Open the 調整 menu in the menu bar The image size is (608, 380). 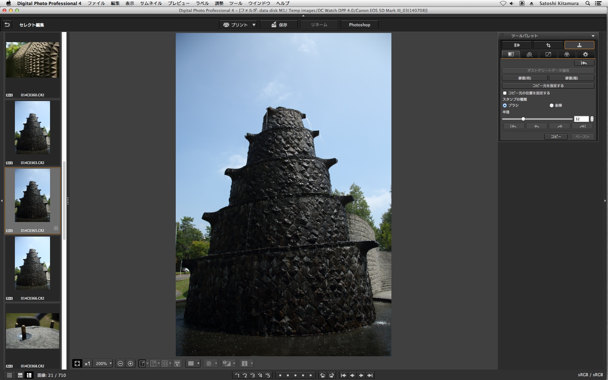pos(219,3)
